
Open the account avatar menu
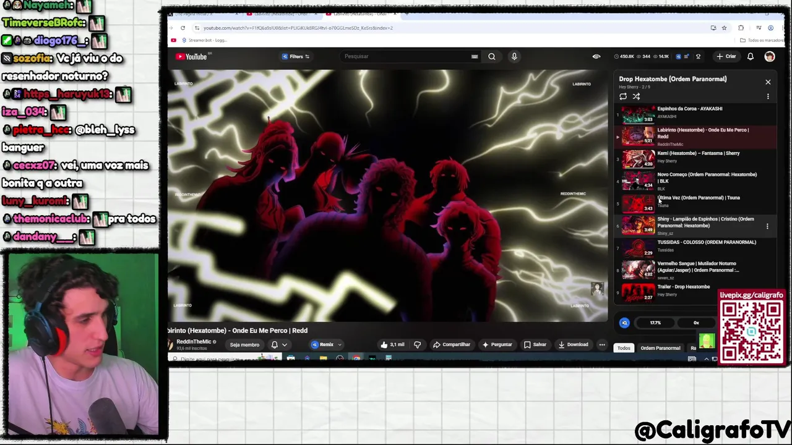(770, 56)
